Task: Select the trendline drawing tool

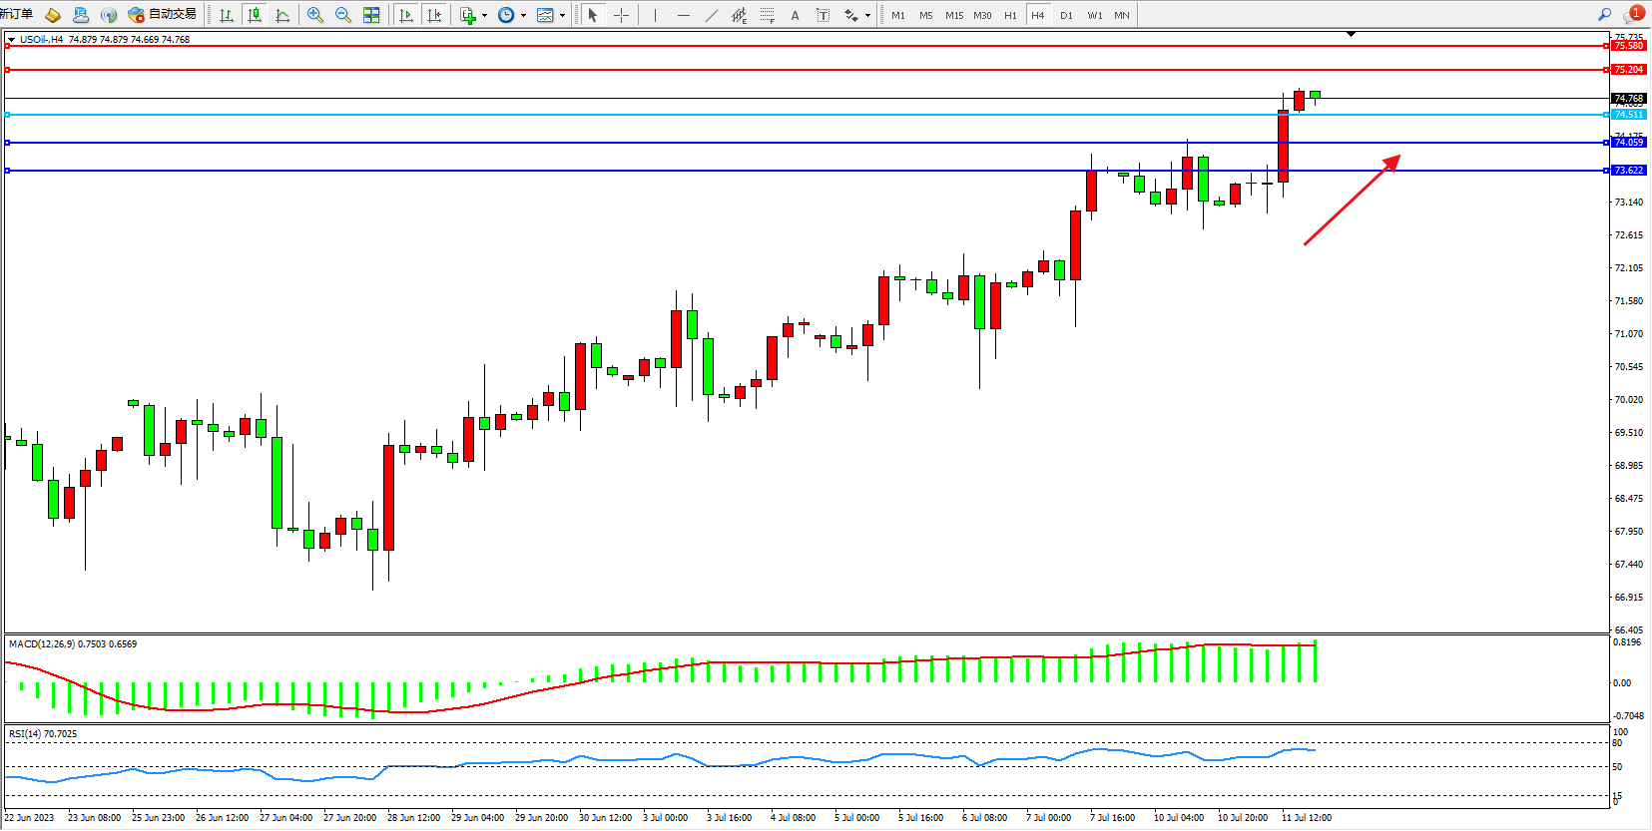Action: tap(711, 15)
